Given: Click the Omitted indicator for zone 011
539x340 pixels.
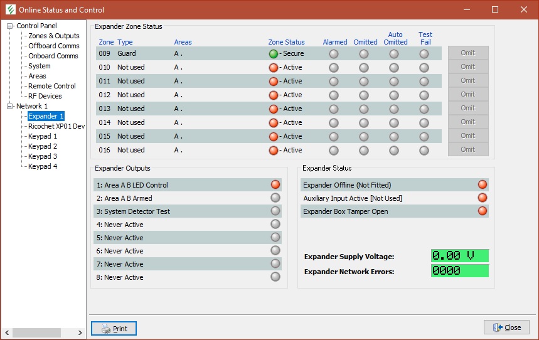Looking at the screenshot, I should [364, 82].
